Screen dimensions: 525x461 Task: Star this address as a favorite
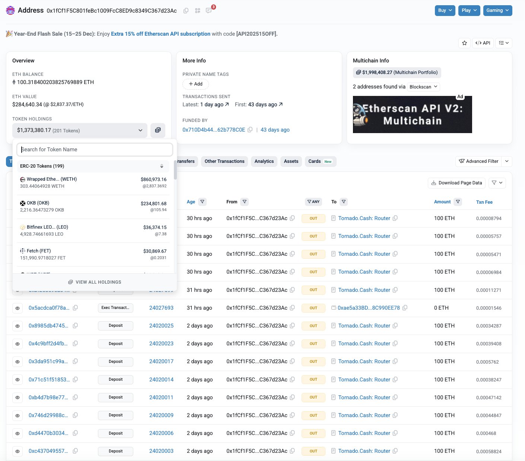[x=464, y=43]
